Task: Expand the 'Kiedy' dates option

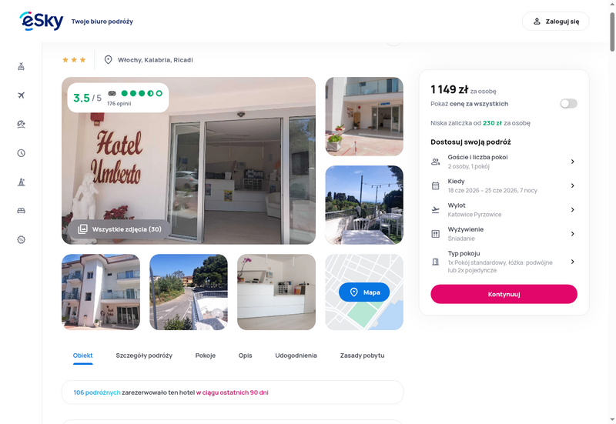Action: [504, 185]
